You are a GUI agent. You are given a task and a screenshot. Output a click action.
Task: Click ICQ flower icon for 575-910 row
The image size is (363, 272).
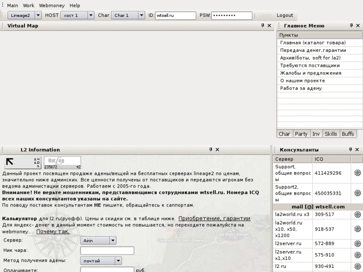(358, 255)
